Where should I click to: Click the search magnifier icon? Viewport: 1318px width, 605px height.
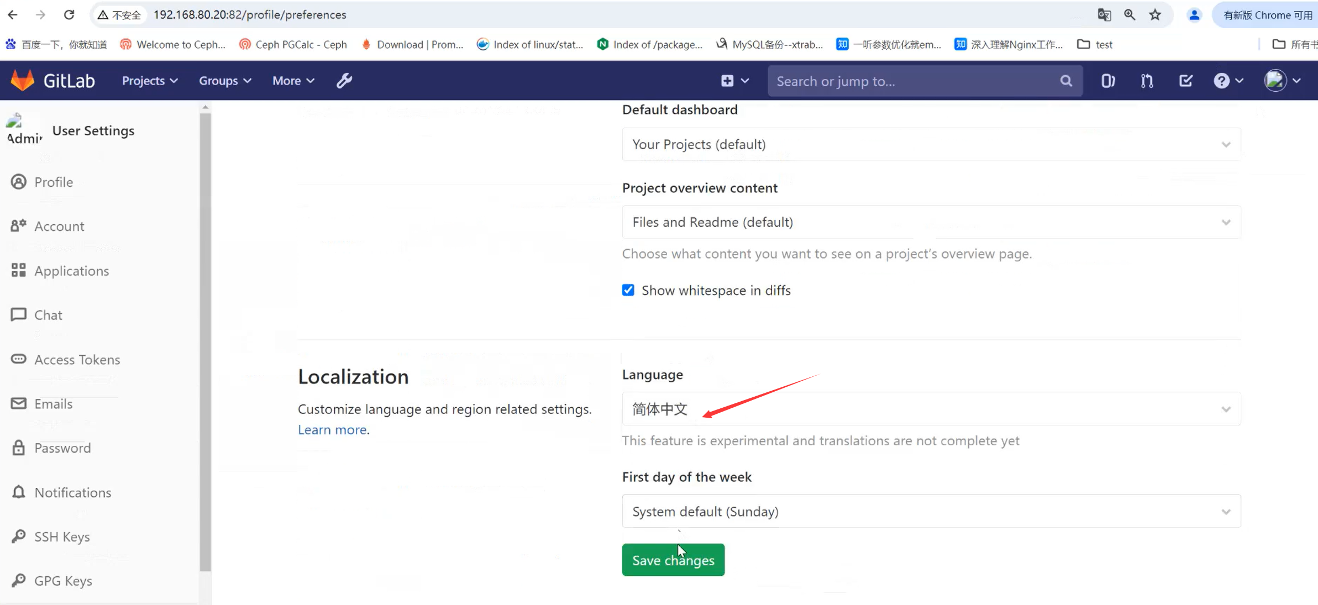click(1066, 81)
